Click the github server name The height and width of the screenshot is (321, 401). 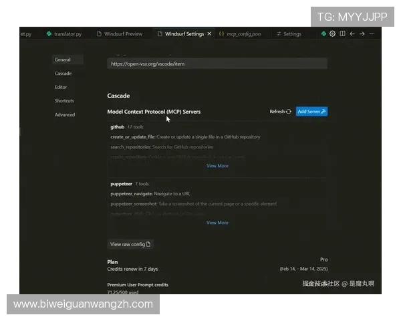tap(118, 127)
